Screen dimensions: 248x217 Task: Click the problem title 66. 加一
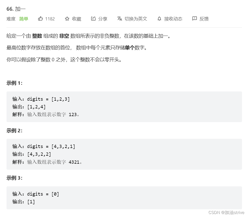pyautogui.click(x=15, y=8)
